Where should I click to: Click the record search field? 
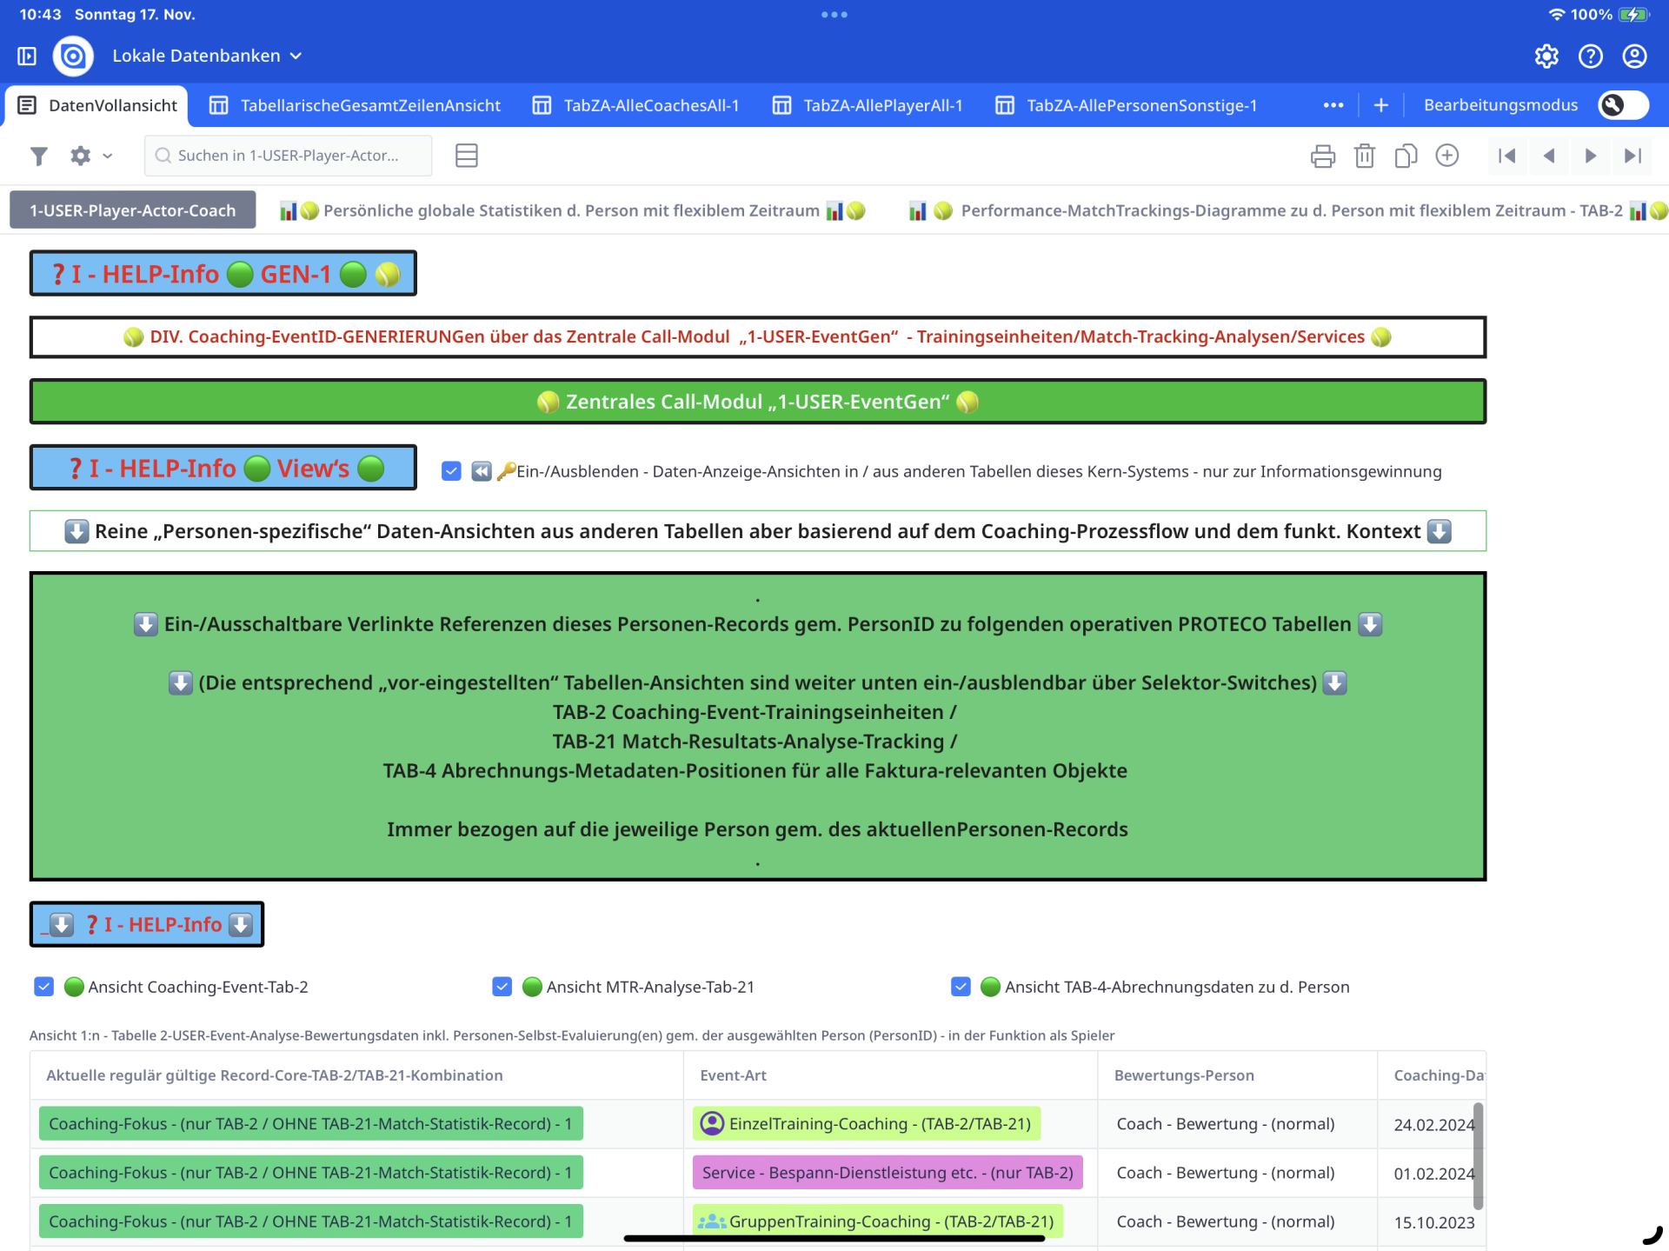point(288,156)
